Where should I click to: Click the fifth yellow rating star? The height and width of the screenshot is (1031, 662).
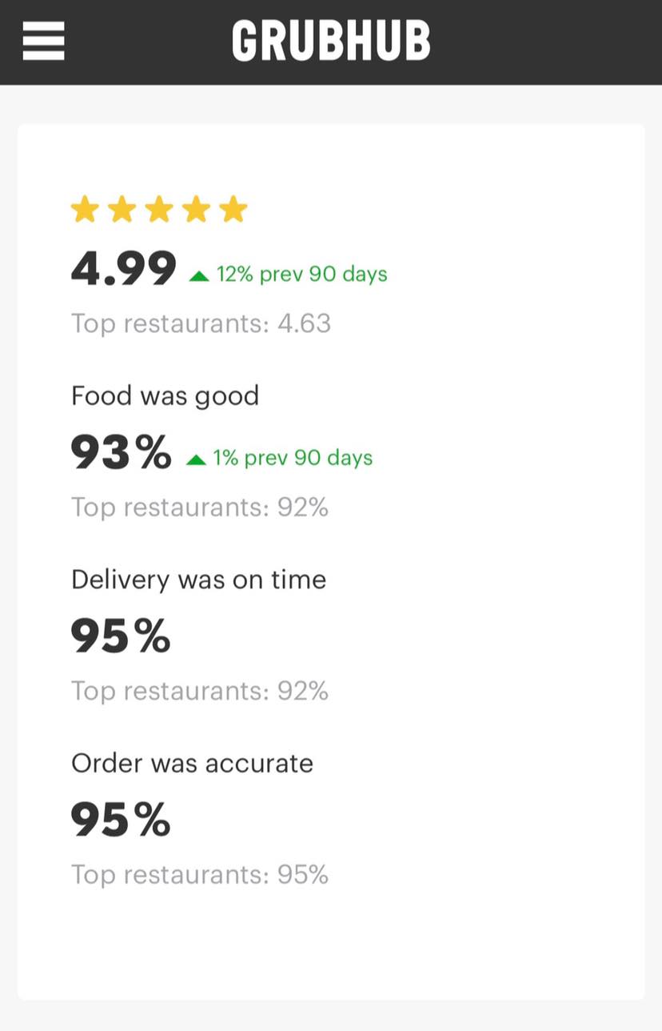[x=233, y=210]
